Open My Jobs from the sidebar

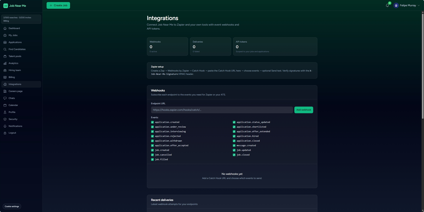point(21,35)
